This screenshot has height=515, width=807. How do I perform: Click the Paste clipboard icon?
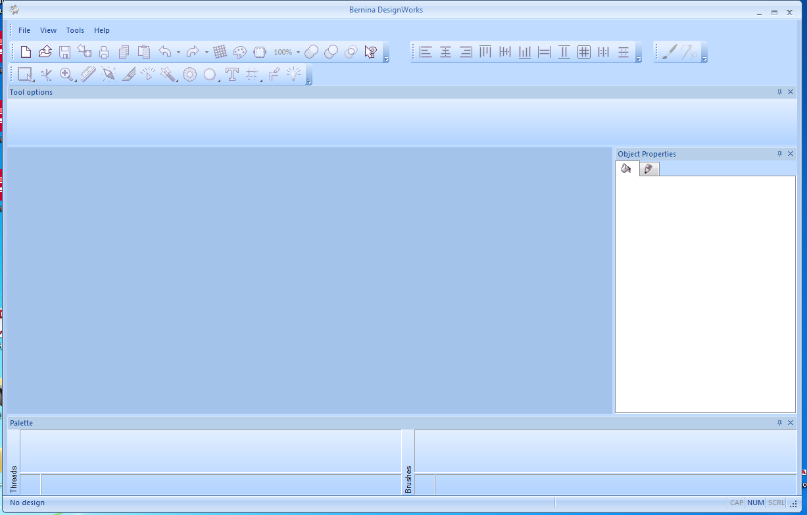tap(144, 52)
